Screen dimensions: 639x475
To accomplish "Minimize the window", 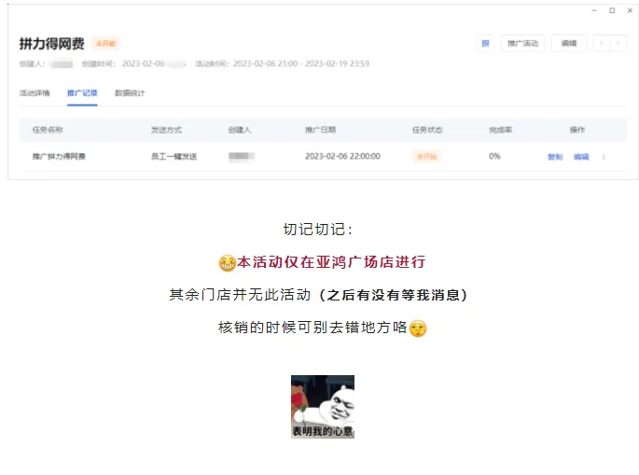I will tap(594, 10).
